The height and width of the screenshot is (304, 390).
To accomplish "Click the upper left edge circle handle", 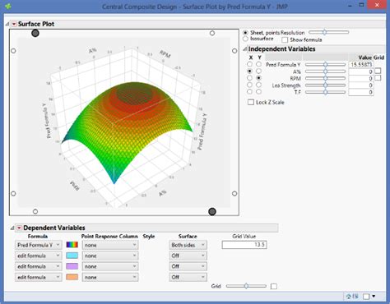I will coord(13,51).
